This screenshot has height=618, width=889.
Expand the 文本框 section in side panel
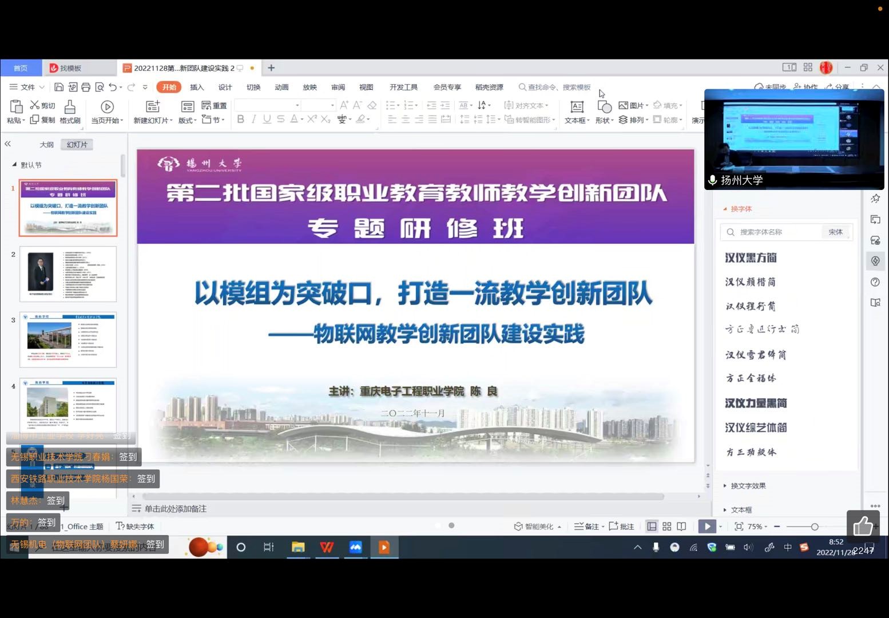tap(741, 510)
